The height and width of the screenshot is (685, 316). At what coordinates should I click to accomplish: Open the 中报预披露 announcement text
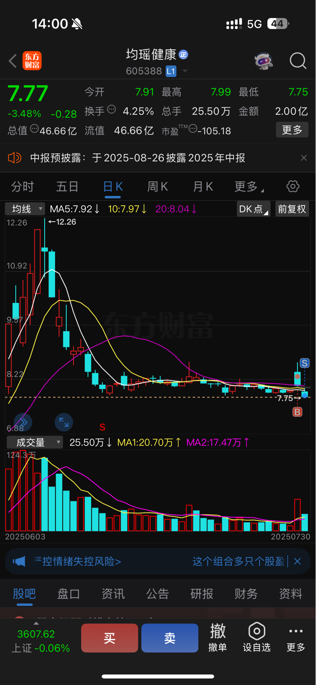coord(138,158)
